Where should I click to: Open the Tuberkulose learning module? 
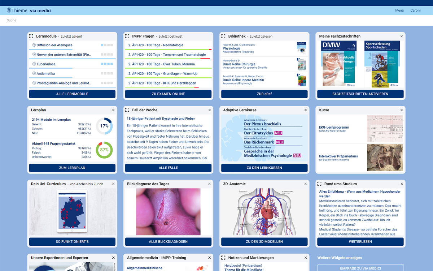(x=46, y=64)
